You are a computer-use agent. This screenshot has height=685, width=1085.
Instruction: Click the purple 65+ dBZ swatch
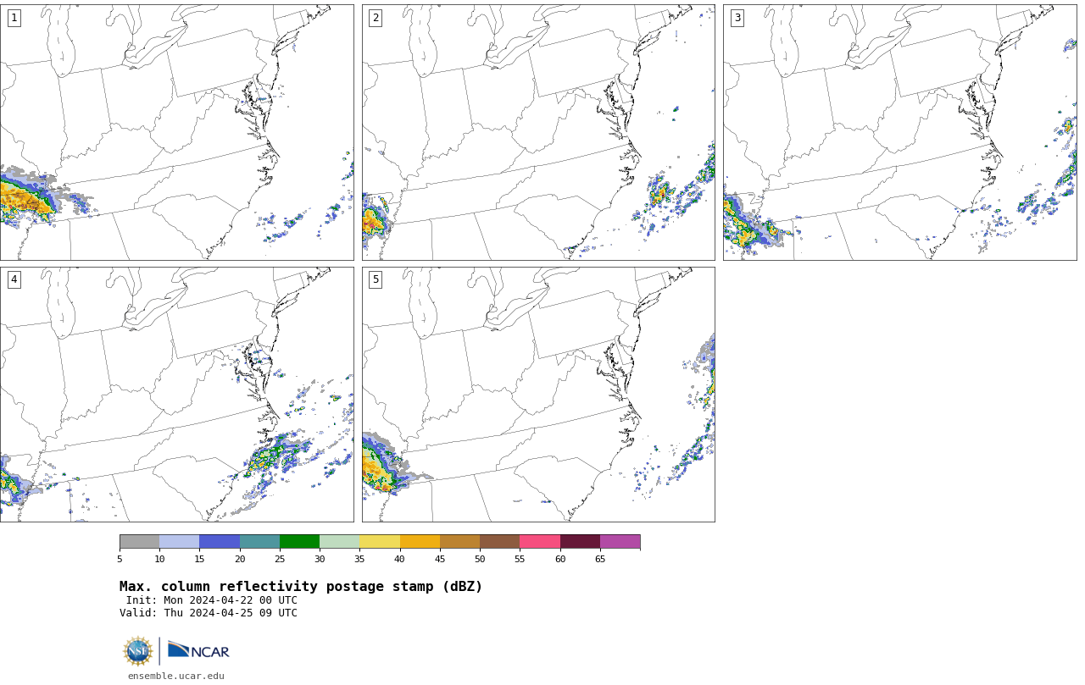pyautogui.click(x=620, y=542)
